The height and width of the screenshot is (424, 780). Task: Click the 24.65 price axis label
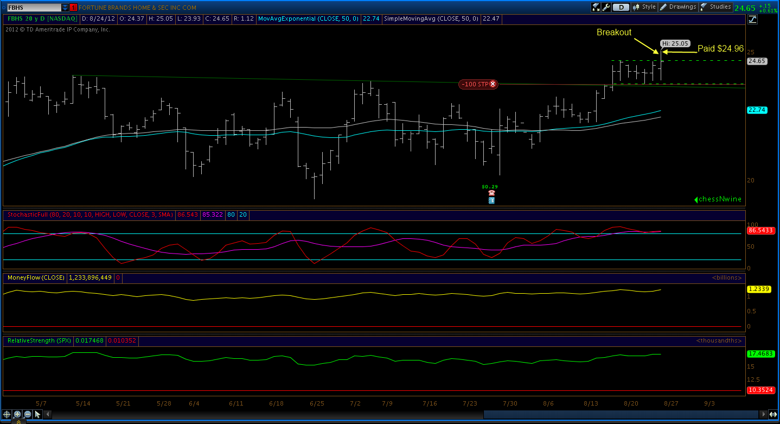(x=757, y=61)
